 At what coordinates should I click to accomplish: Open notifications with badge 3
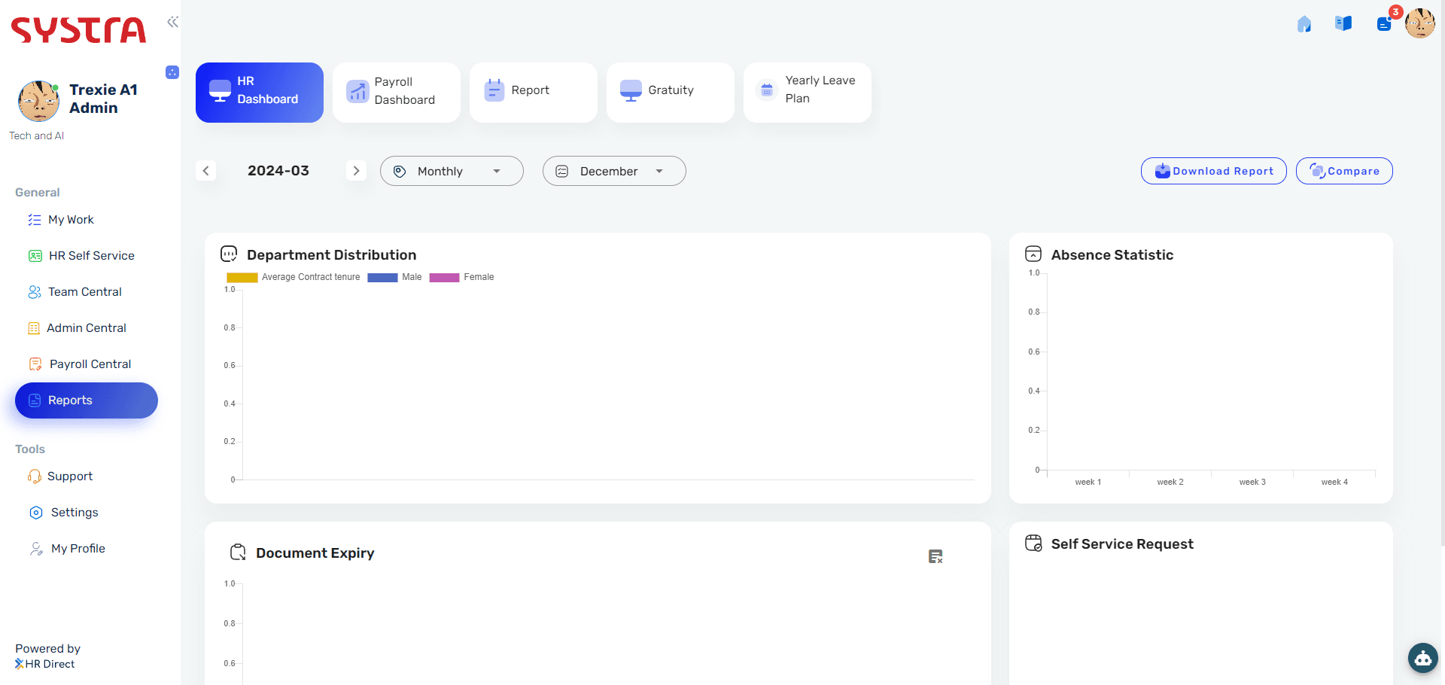click(1385, 23)
